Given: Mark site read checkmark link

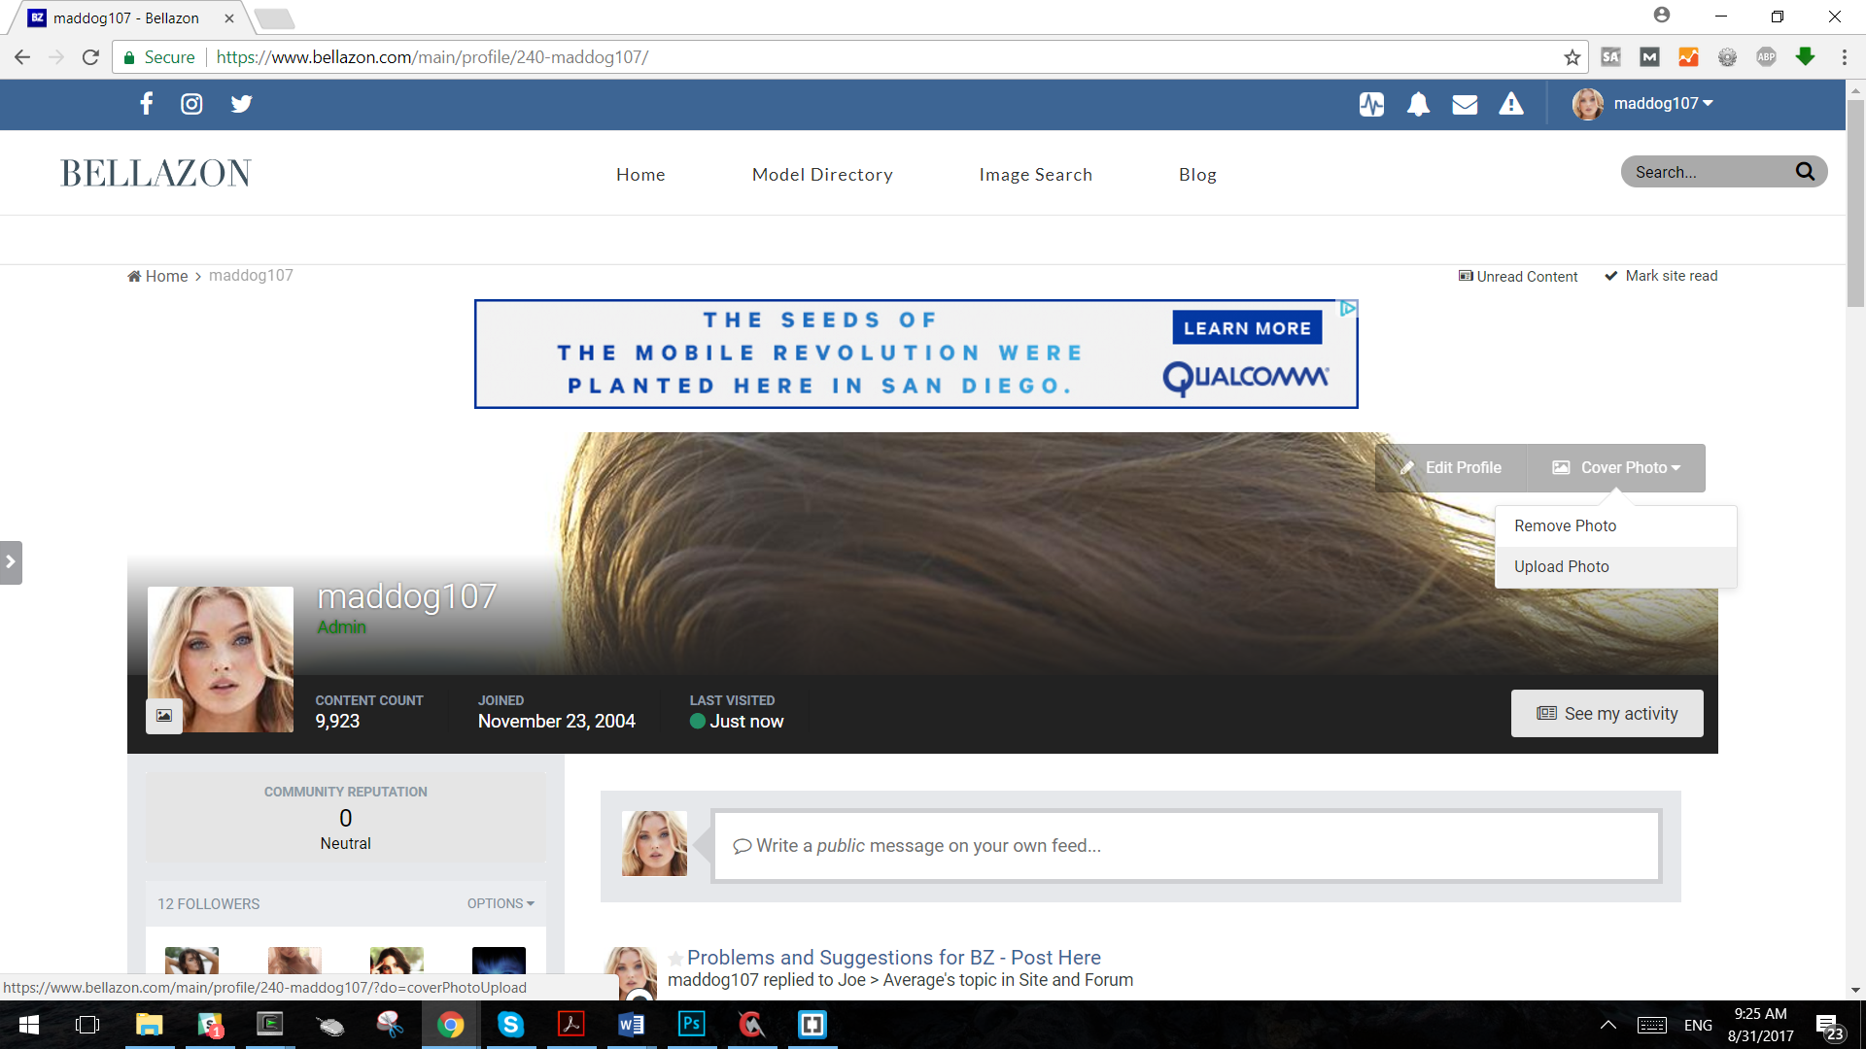Looking at the screenshot, I should [1661, 276].
